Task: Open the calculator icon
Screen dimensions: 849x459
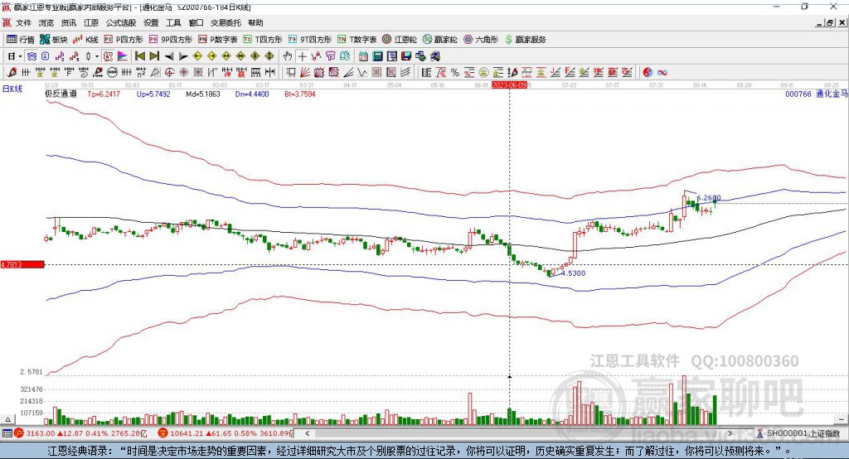Action: point(377,56)
